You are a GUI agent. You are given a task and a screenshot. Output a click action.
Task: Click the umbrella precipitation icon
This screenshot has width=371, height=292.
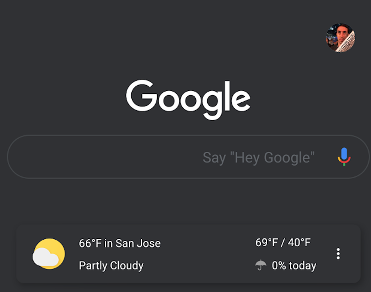260,266
